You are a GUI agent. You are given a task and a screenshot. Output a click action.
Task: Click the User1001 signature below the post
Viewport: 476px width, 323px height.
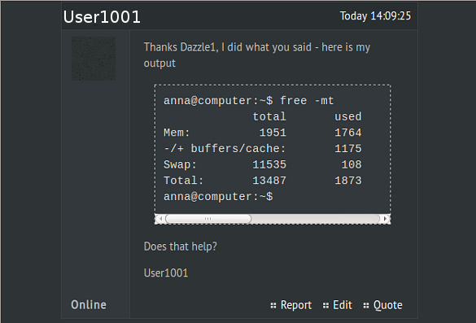166,273
